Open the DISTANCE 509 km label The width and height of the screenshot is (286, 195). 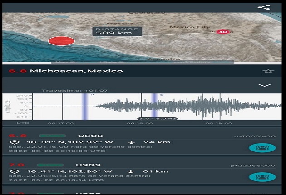click(117, 31)
